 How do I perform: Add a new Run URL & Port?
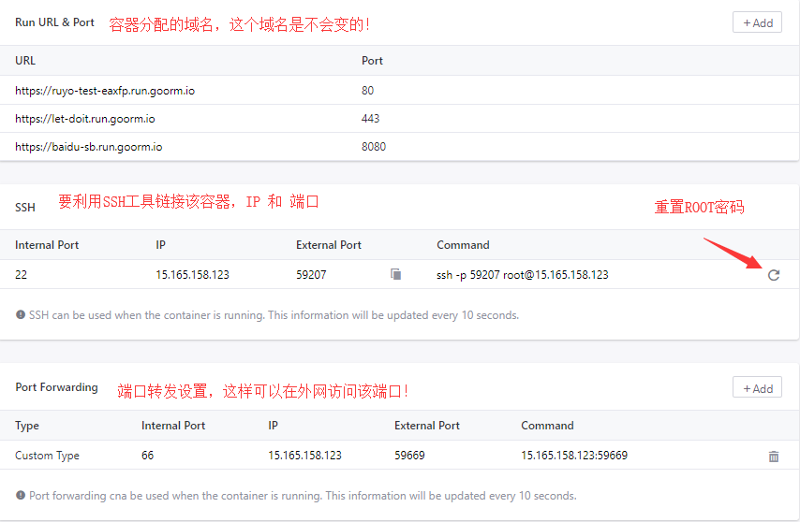click(757, 22)
